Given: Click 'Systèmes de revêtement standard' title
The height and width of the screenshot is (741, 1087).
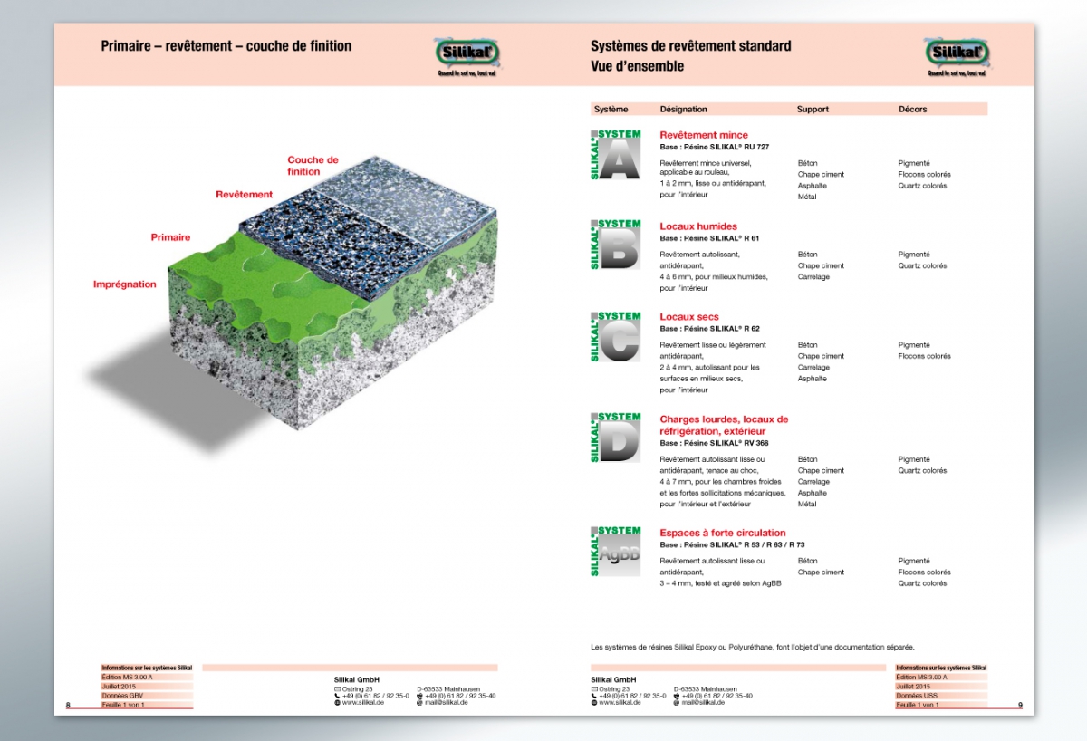Looking at the screenshot, I should point(691,46).
